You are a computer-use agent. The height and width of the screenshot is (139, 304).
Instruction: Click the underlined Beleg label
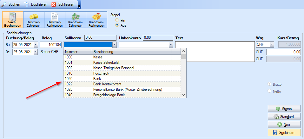pyautogui.click(x=47, y=38)
